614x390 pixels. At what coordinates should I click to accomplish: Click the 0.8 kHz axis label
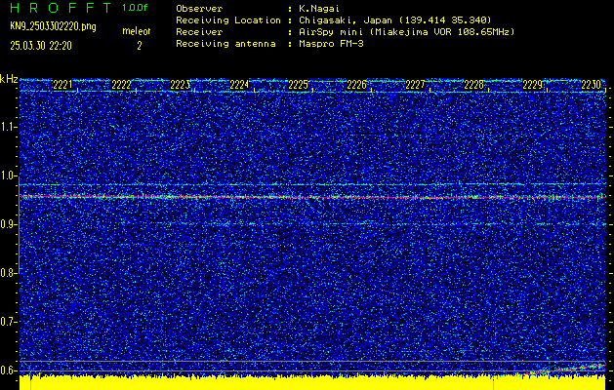9,273
